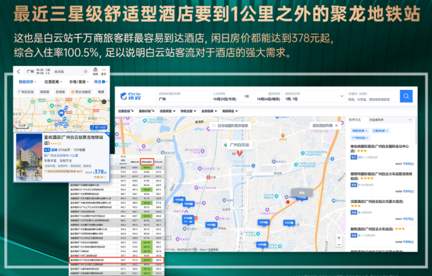This screenshot has height=276, width=432.
Task: Click the destination field showing 广州
Action: [x=183, y=96]
